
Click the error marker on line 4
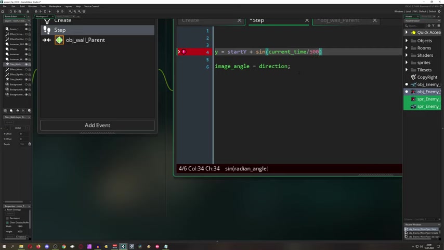coord(184,52)
